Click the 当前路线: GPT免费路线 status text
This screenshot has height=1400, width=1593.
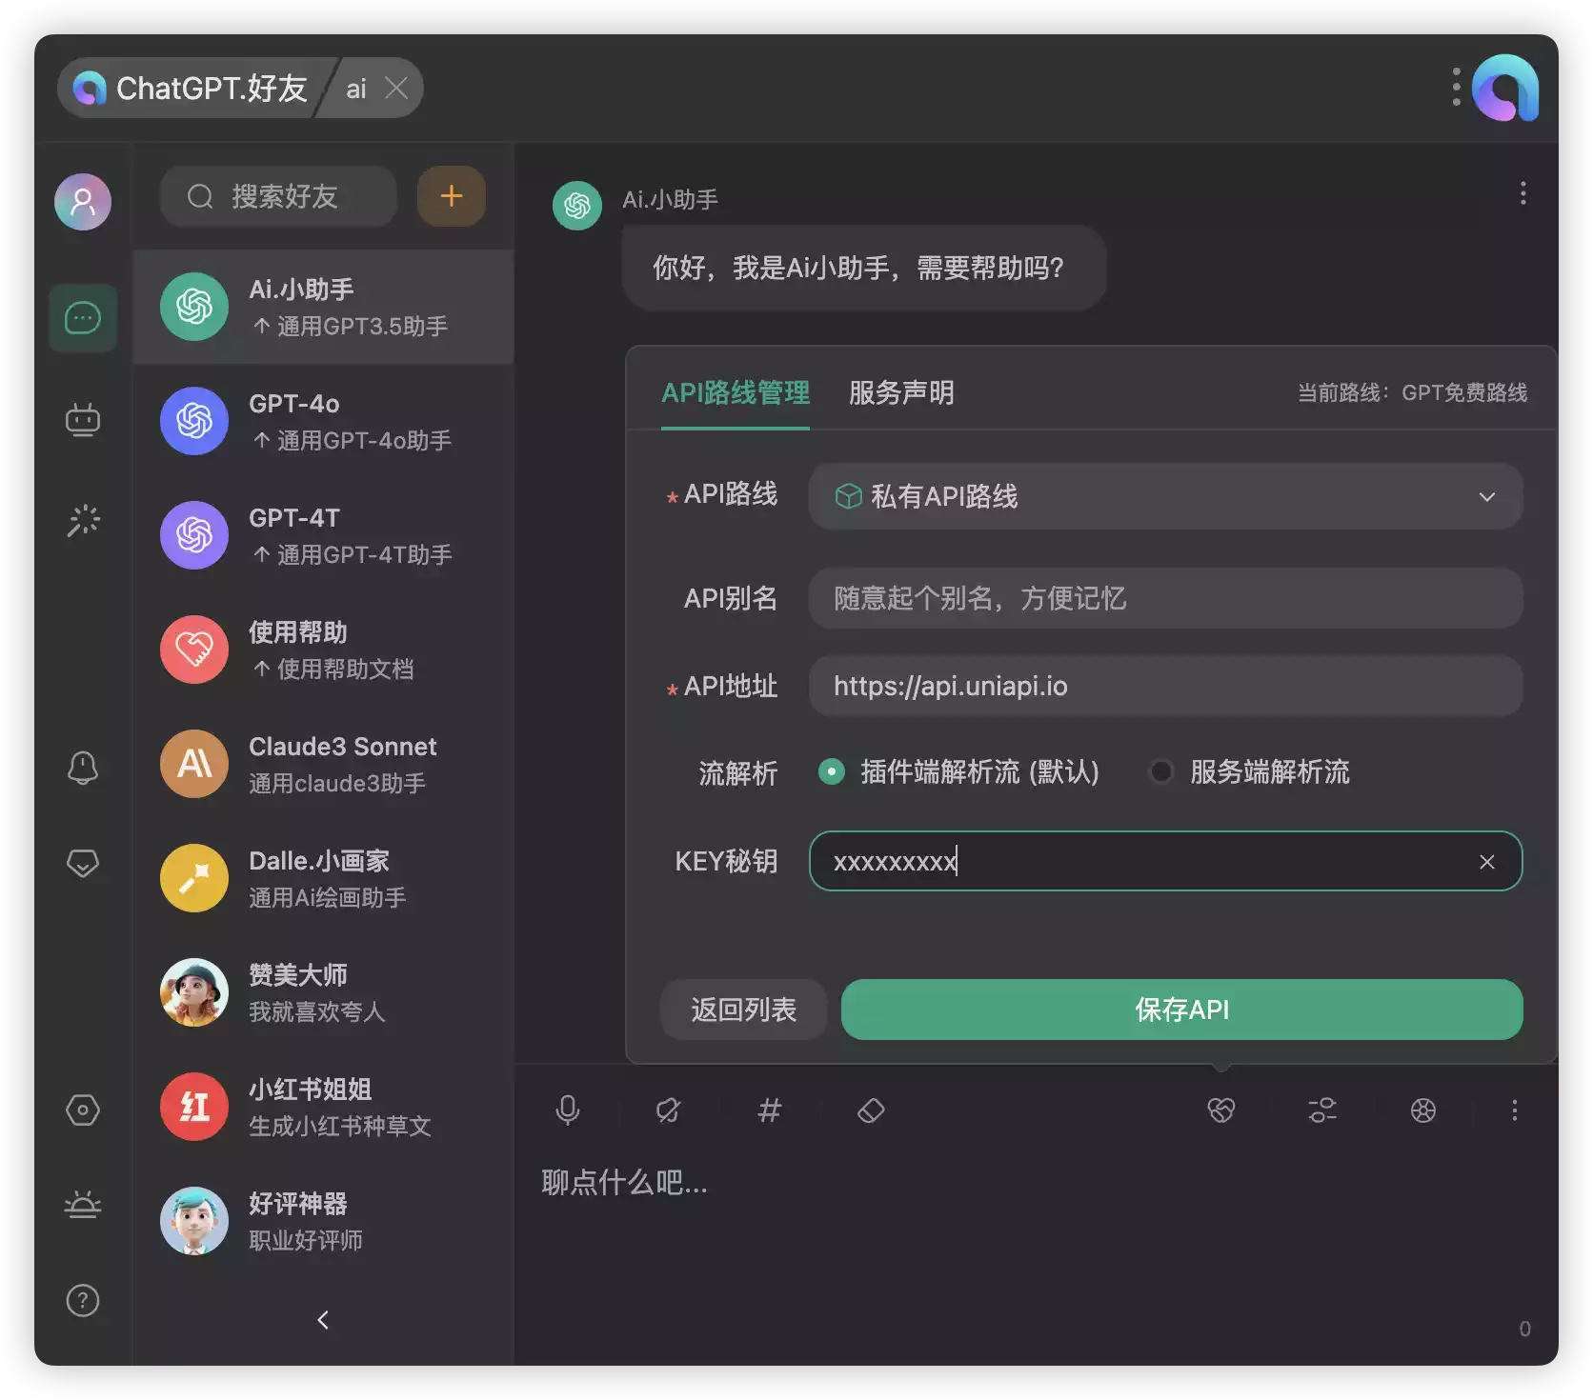(1412, 392)
